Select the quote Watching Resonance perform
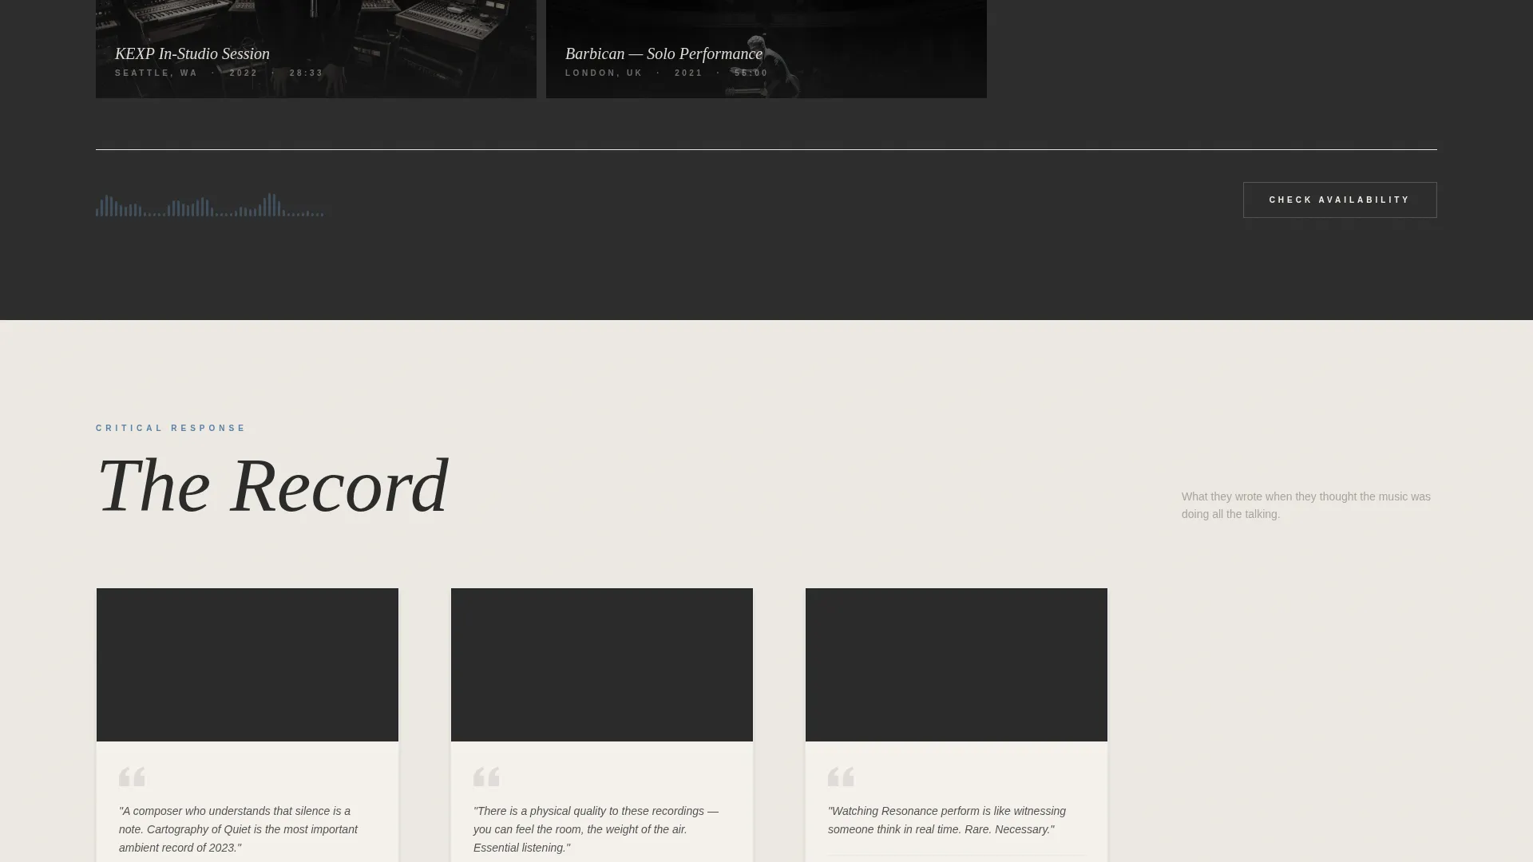1533x862 pixels. coord(947,820)
